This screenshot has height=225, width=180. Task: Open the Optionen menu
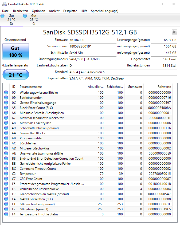coord(38,11)
